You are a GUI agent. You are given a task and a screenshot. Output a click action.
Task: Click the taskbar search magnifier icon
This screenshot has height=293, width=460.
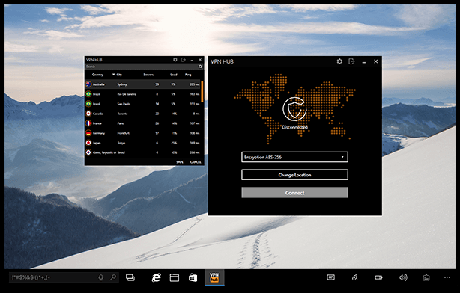113,277
